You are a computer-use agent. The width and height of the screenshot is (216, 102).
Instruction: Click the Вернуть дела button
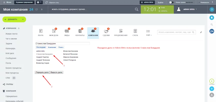(57, 72)
